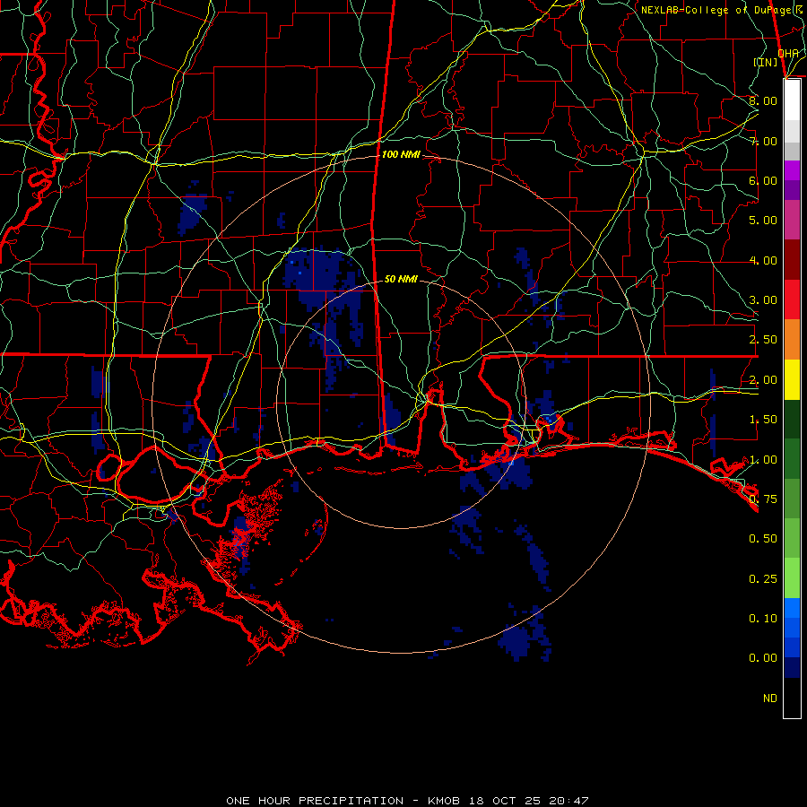Select the 1.00 legend value
Image resolution: width=807 pixels, height=807 pixels.
click(763, 460)
